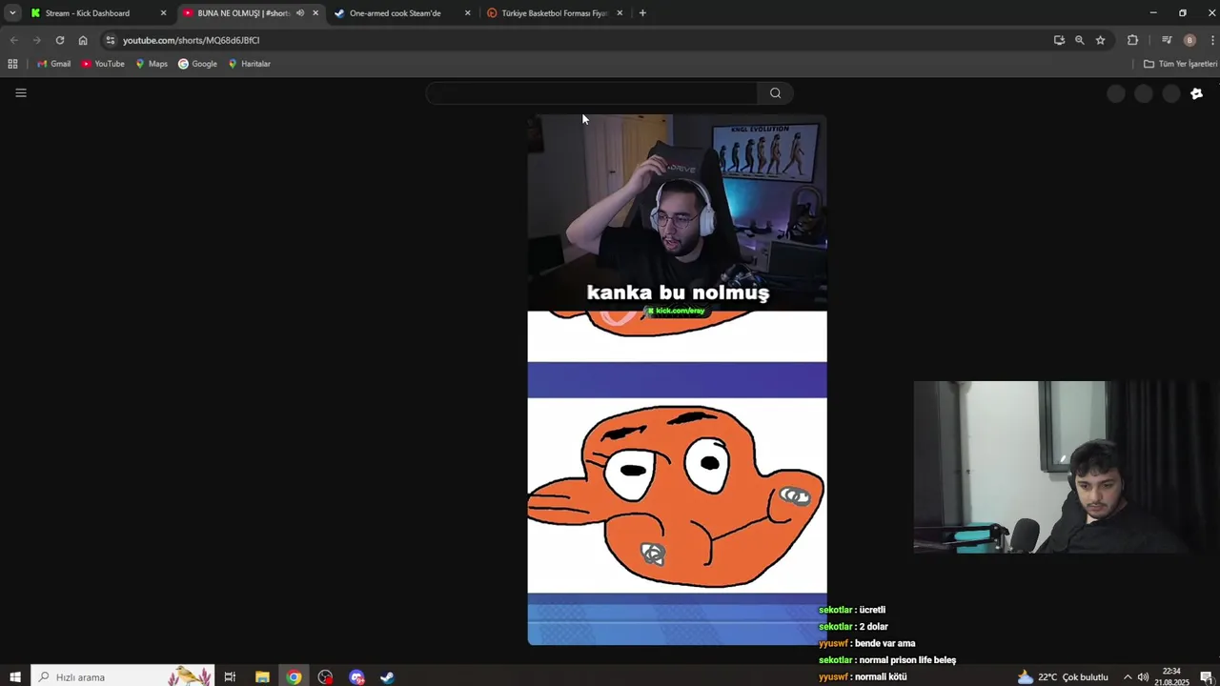Viewport: 1220px width, 686px height.
Task: Switch to Türkiye Basketbol Forması tab
Action: 553,13
